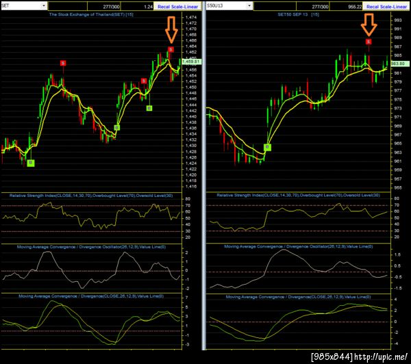Screen dimensions: 411x364
Task: Click the 1.24 value field
Action: coord(137,7)
